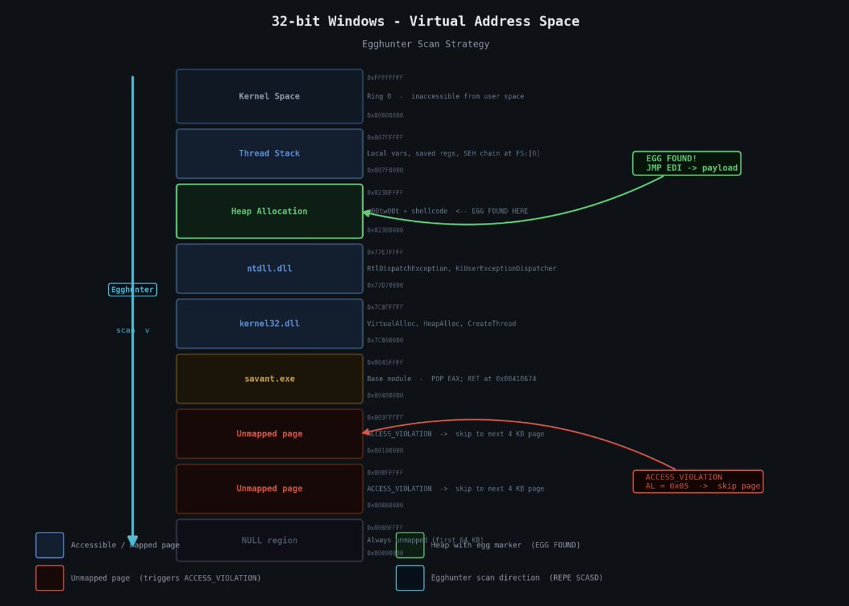Click 'Accessible / mapped page' legend text
The image size is (849, 606).
point(125,545)
